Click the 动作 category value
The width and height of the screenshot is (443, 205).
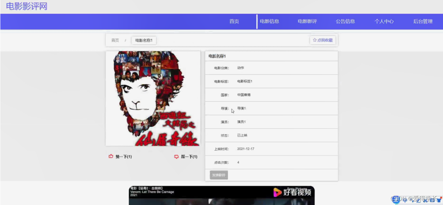pos(240,68)
